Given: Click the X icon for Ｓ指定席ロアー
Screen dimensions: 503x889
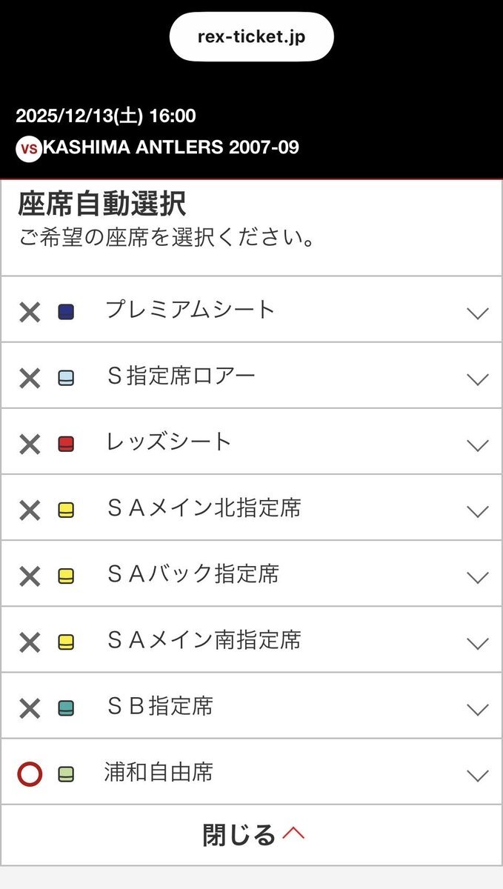Looking at the screenshot, I should [x=30, y=379].
